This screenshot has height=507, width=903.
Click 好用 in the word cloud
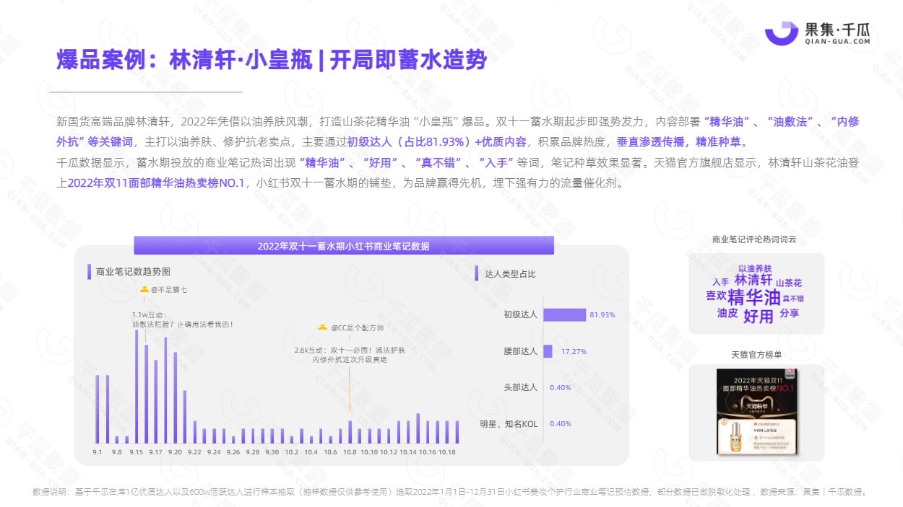759,316
